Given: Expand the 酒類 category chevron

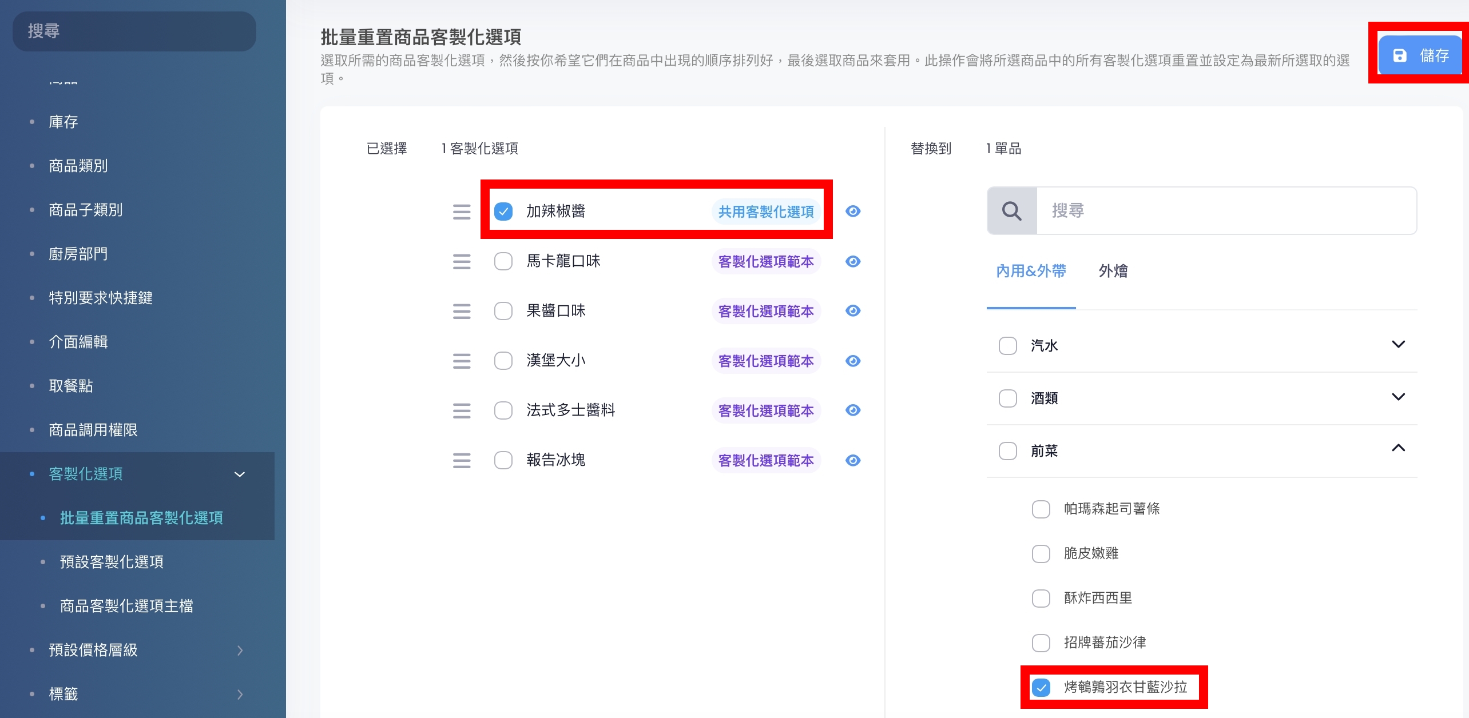Looking at the screenshot, I should [x=1398, y=397].
